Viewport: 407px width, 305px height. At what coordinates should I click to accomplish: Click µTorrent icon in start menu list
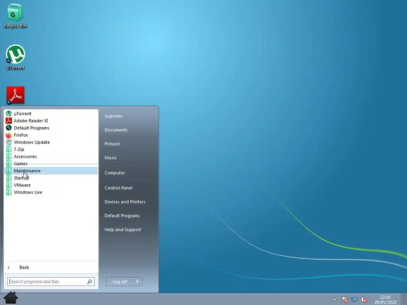pyautogui.click(x=9, y=114)
